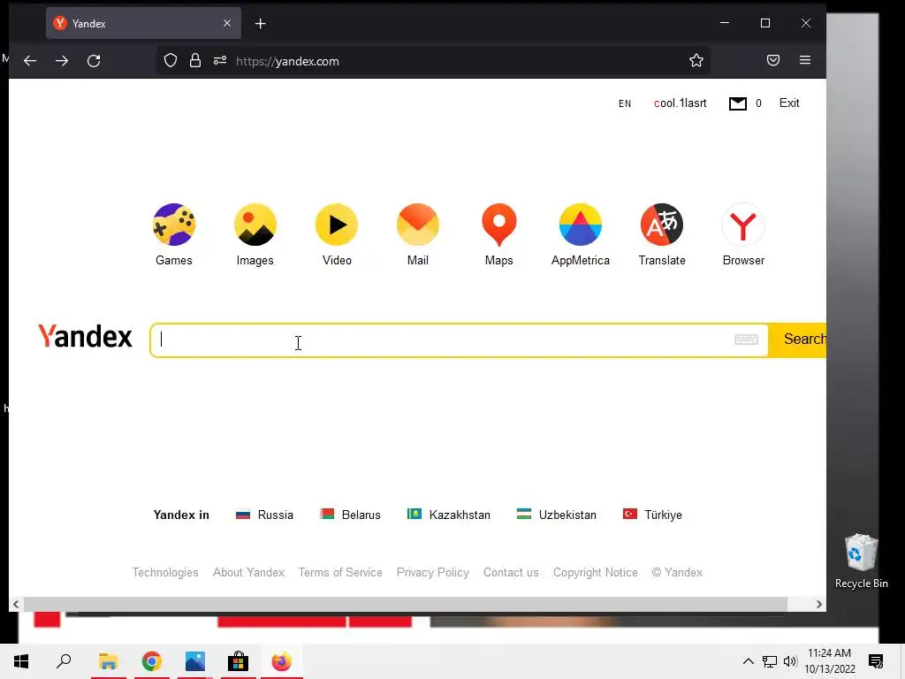The height and width of the screenshot is (679, 905).
Task: Open taskbar clock showing 11:24 AM
Action: point(829,661)
